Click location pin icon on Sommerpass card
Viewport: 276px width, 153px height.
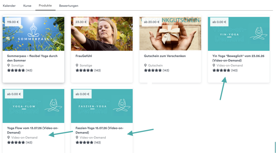click(9, 65)
